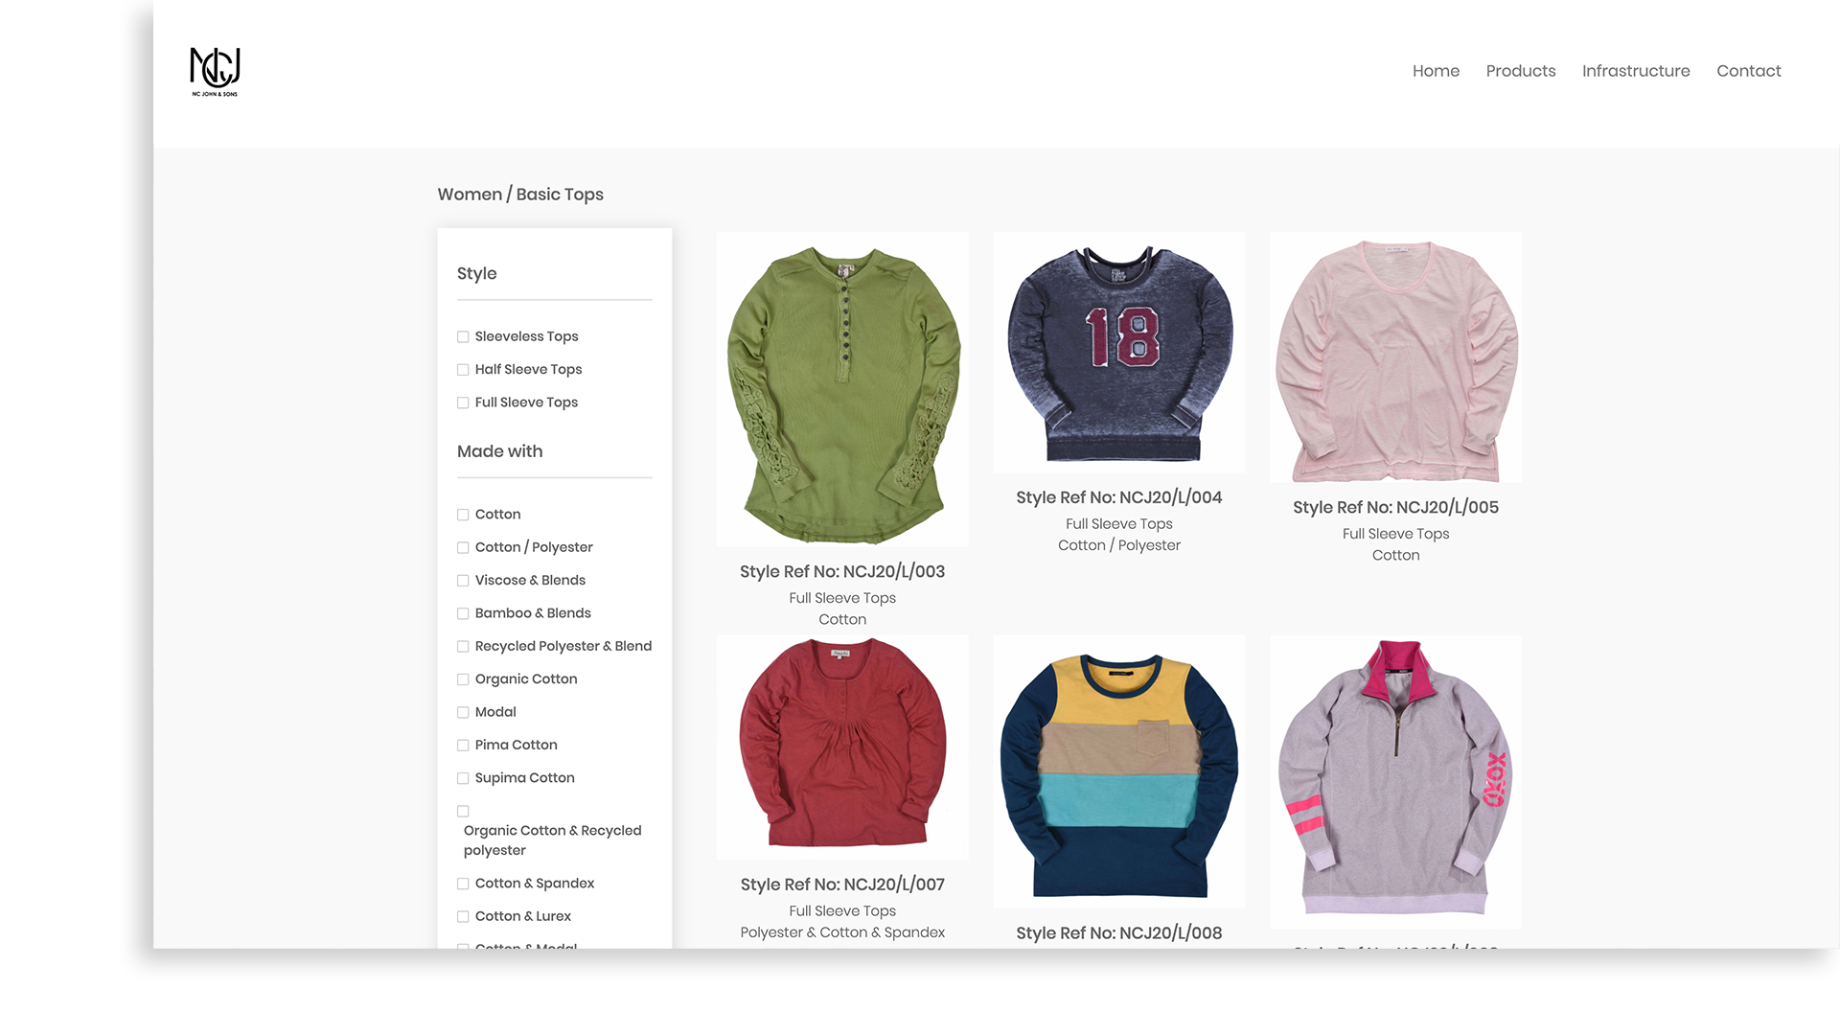The width and height of the screenshot is (1840, 1035).
Task: Open the Contact page link
Action: point(1748,71)
